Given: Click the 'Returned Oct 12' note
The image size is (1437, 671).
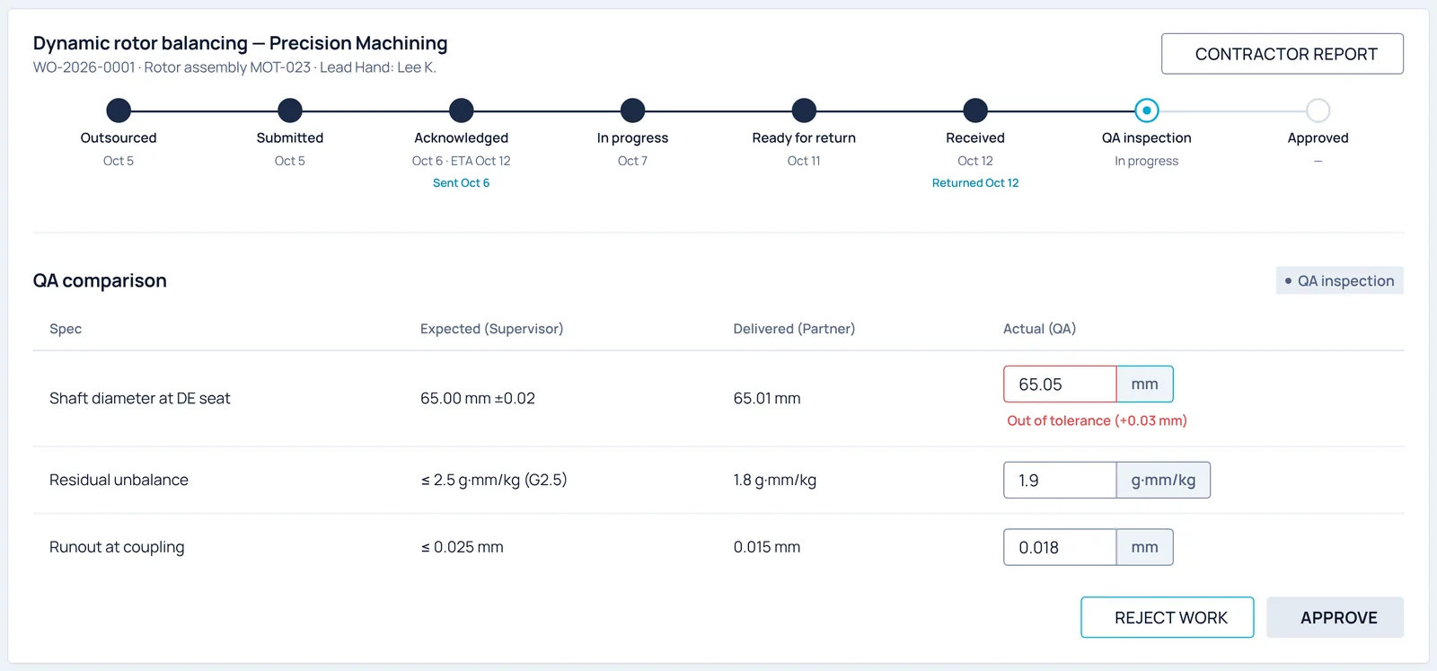Looking at the screenshot, I should point(975,182).
